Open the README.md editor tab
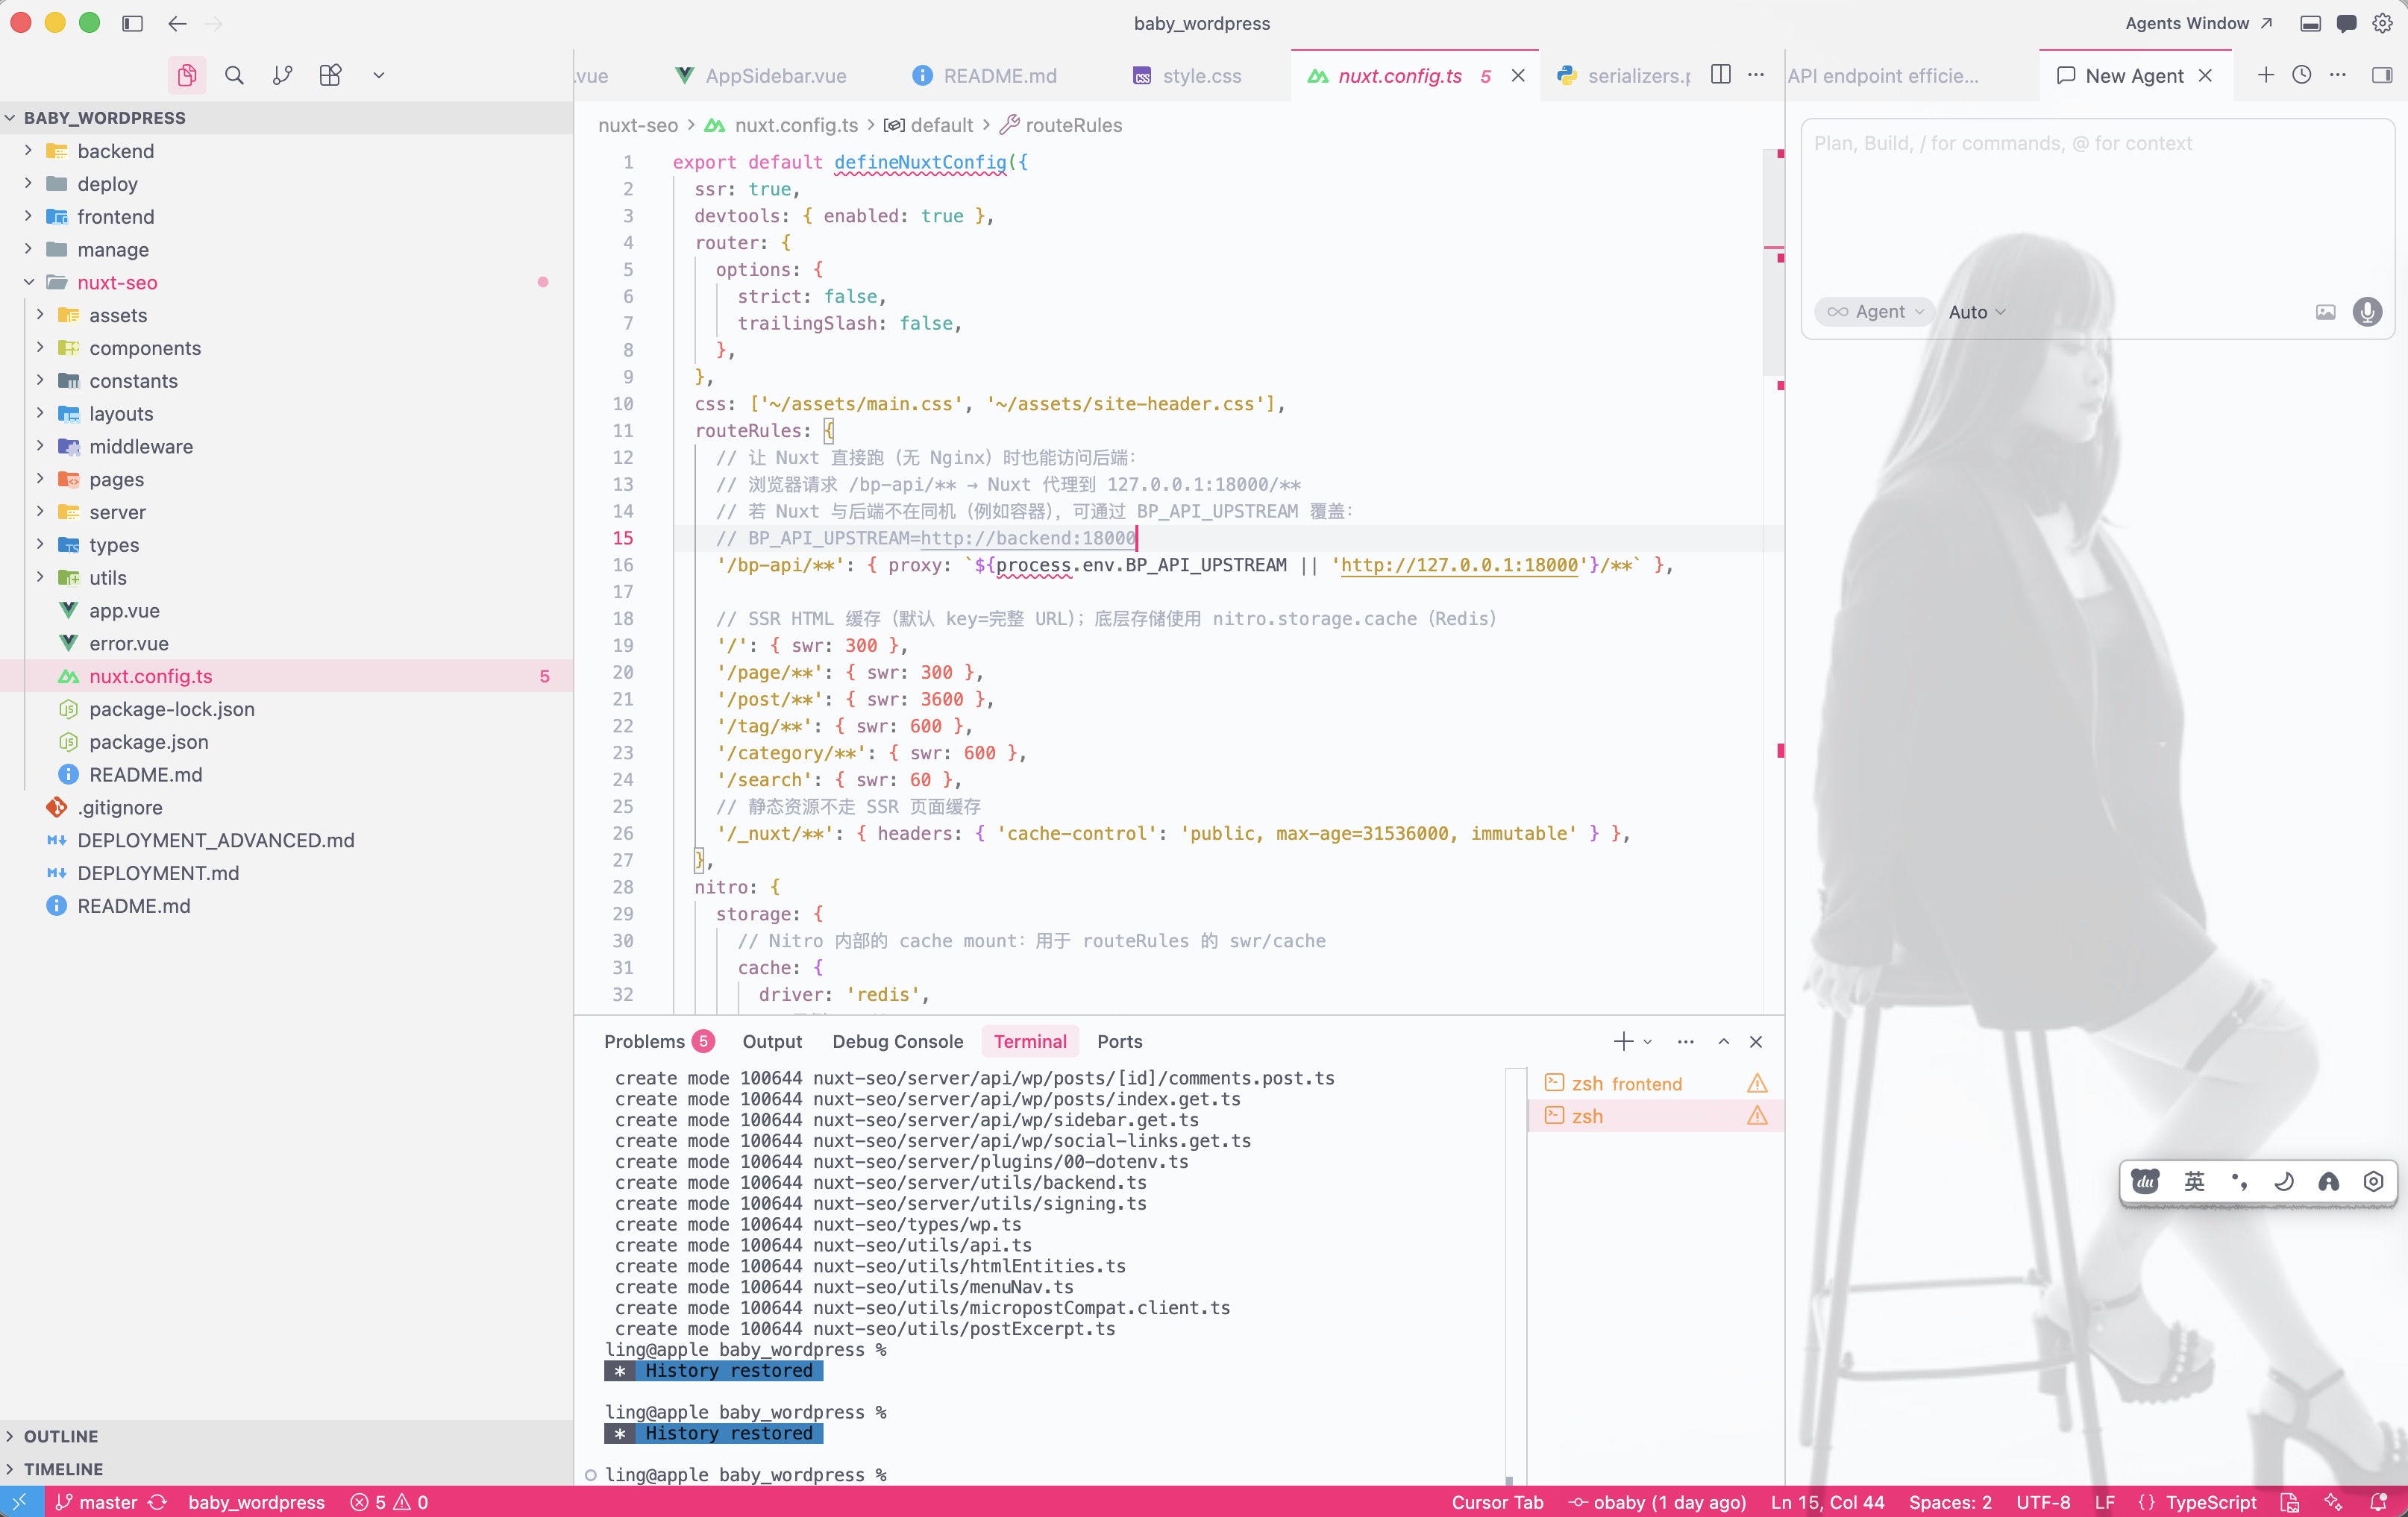The height and width of the screenshot is (1517, 2408). [x=998, y=76]
